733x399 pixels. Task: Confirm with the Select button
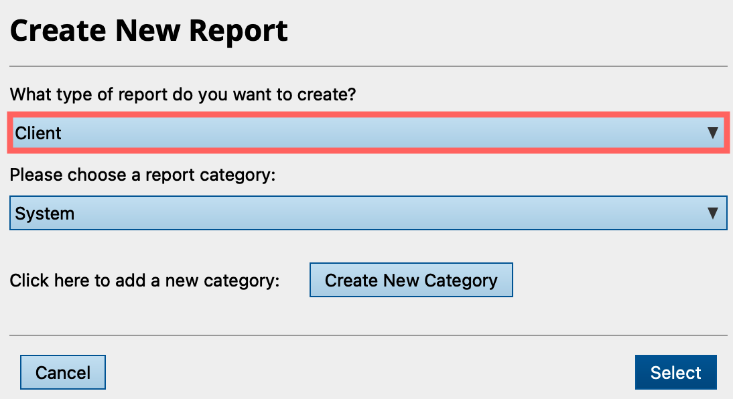(x=675, y=372)
